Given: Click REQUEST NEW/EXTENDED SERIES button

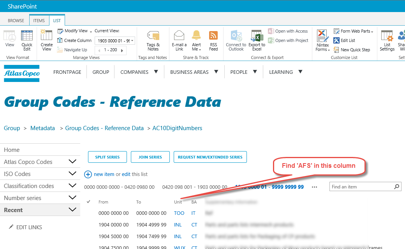Looking at the screenshot, I should click(x=210, y=157).
